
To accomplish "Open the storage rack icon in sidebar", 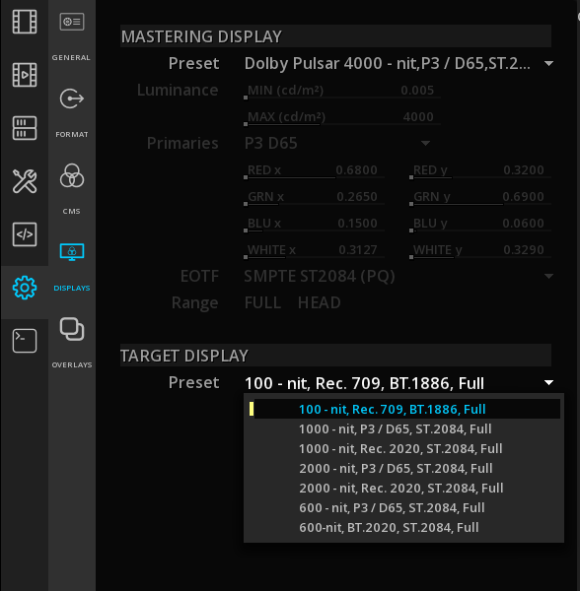I will point(25,128).
